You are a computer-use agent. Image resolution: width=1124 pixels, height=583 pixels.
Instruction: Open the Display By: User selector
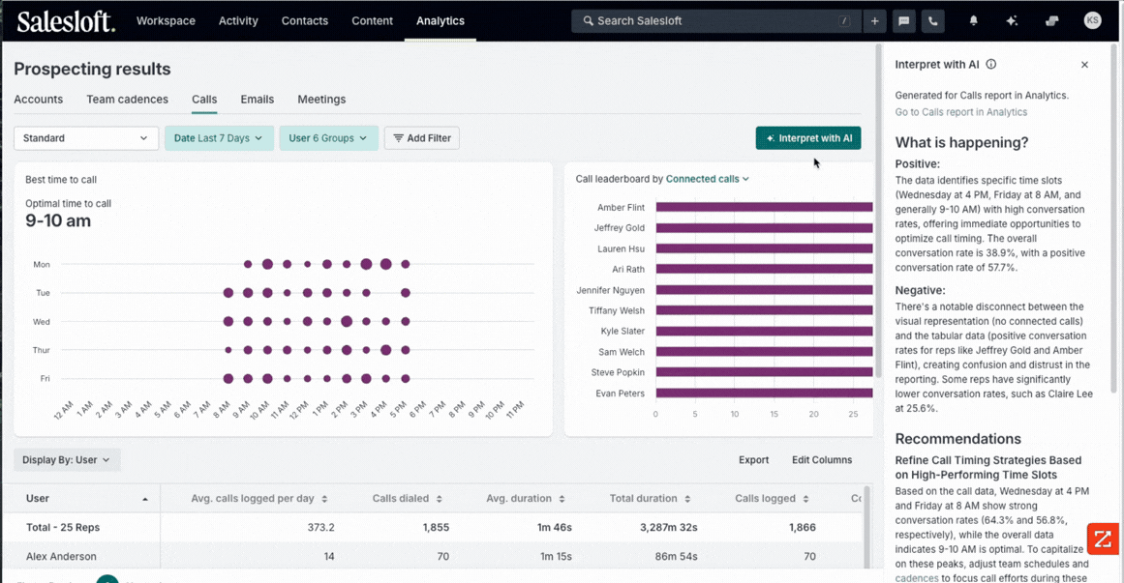[x=66, y=459]
